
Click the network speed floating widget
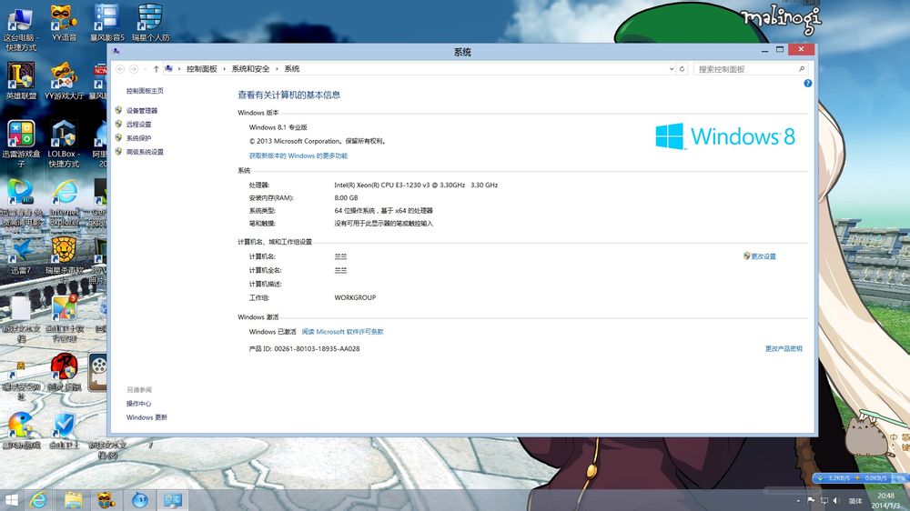coord(860,478)
